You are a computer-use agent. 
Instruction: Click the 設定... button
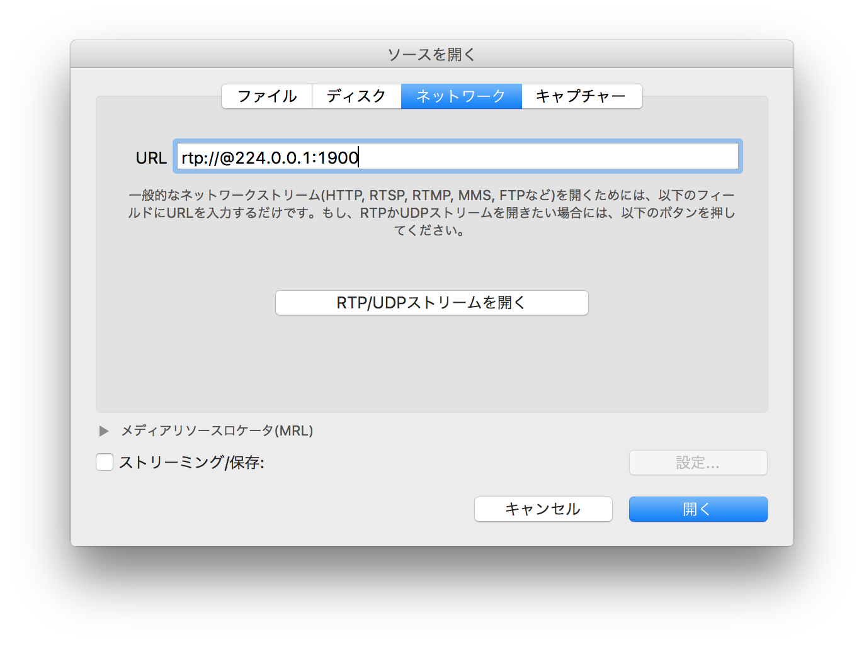click(698, 463)
